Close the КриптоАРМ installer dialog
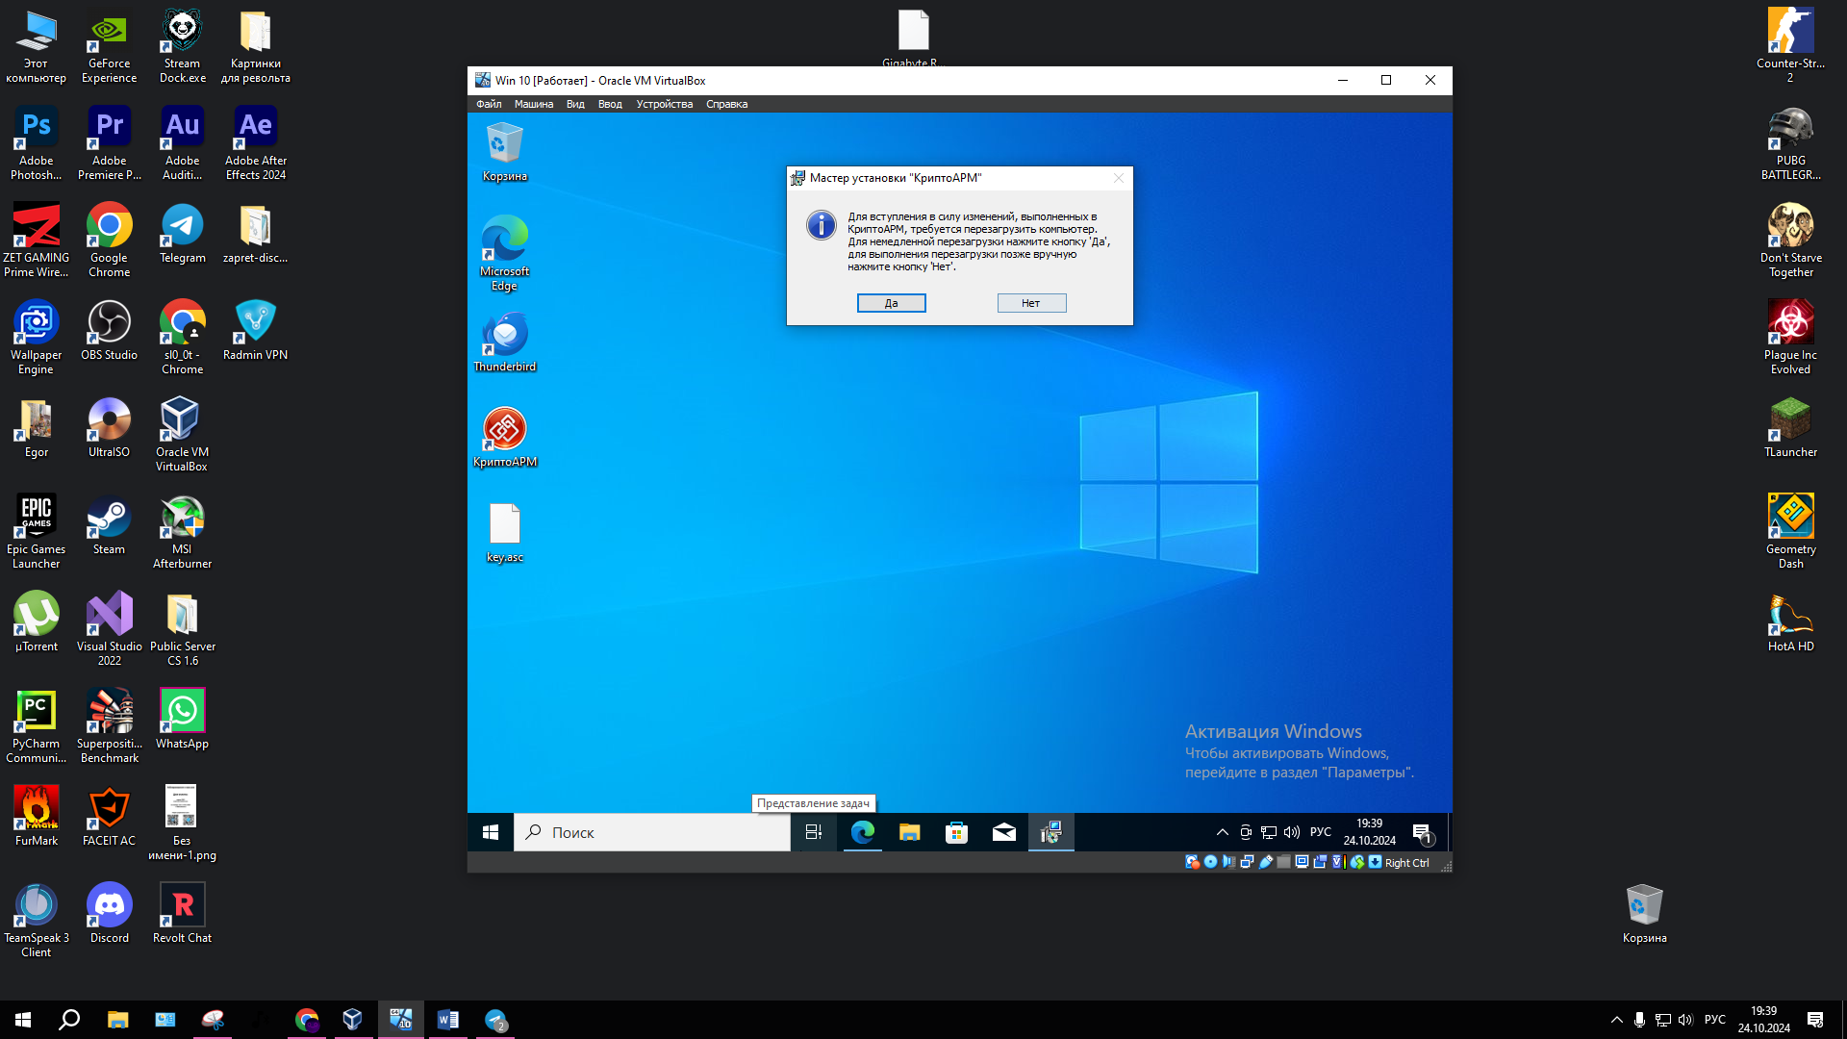The width and height of the screenshot is (1847, 1039). (x=1118, y=178)
